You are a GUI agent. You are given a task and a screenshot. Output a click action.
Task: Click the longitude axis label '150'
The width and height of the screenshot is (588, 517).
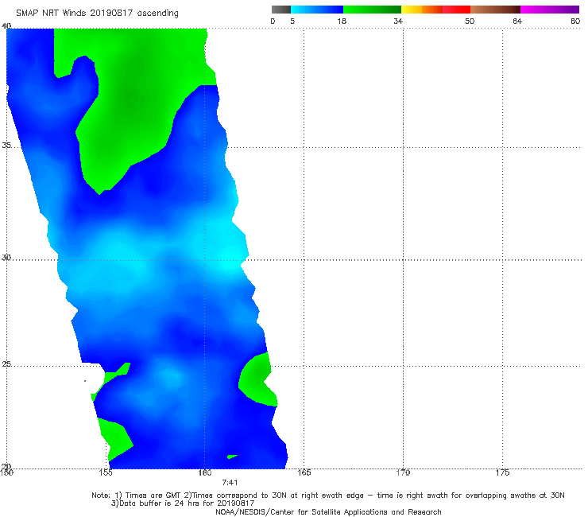[x=6, y=472]
